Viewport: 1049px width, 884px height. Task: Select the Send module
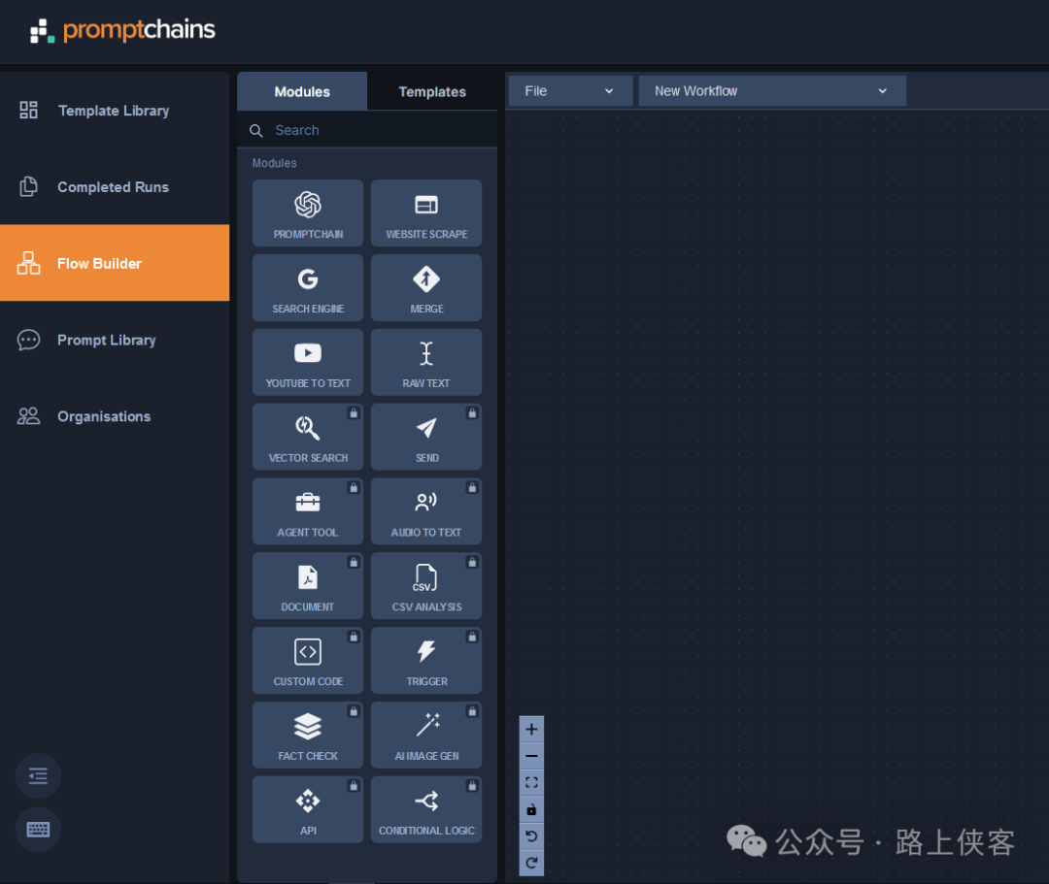[x=426, y=437]
